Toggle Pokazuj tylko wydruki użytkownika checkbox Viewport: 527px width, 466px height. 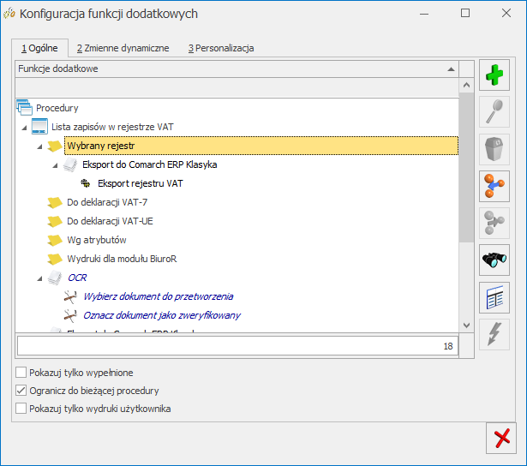coord(21,409)
